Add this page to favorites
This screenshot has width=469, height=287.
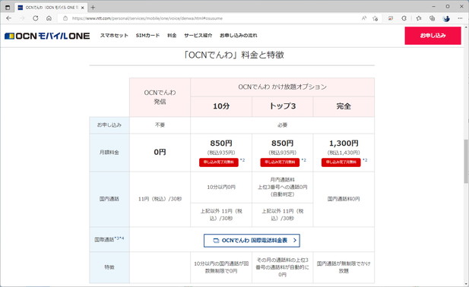376,18
